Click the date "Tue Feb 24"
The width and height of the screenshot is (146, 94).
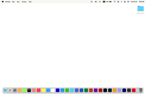click(x=134, y=2)
